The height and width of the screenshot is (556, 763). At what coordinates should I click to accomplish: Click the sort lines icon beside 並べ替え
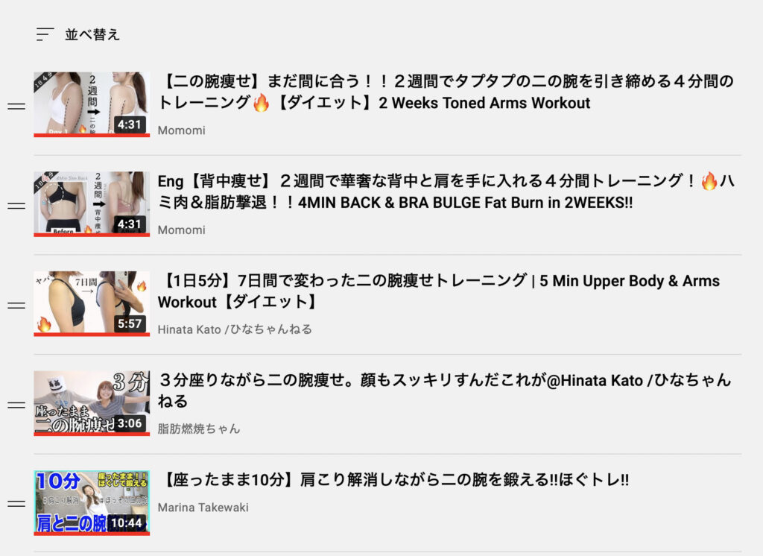[45, 34]
